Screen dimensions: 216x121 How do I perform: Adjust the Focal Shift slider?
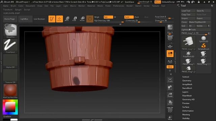click(x=164, y=17)
